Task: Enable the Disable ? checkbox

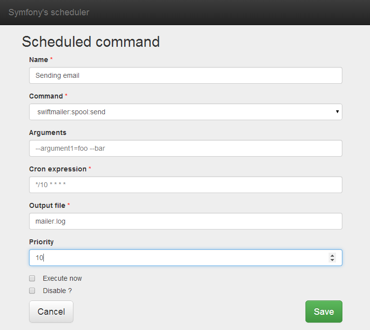Action: tap(32, 291)
